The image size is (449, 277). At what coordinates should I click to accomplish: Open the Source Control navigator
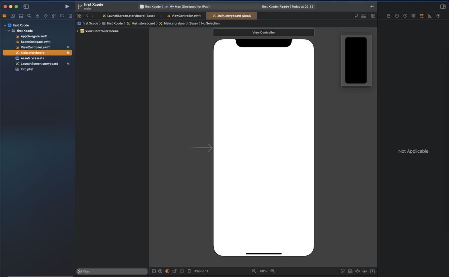[13, 16]
